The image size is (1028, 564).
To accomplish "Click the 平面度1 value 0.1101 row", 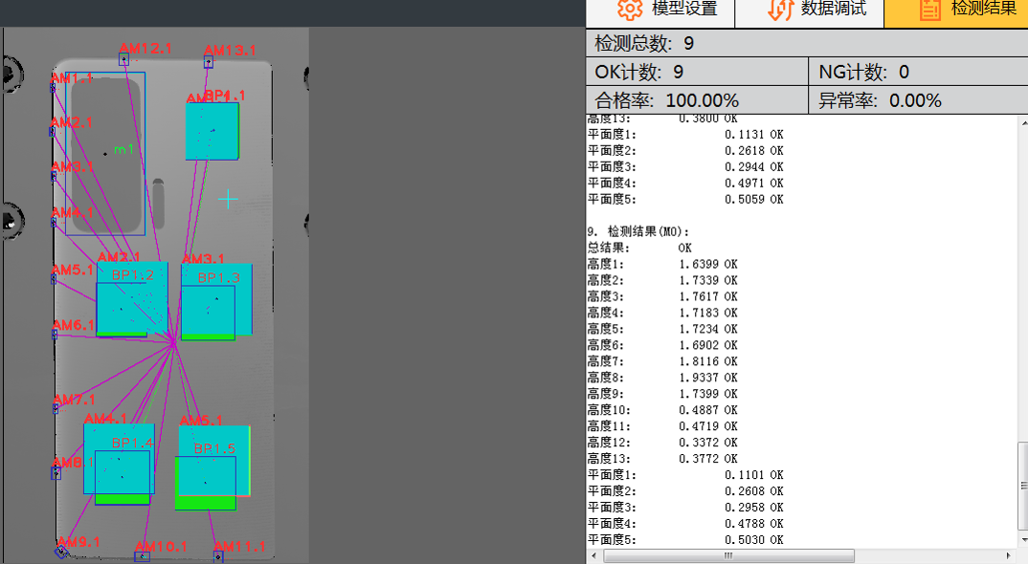I will coord(685,475).
